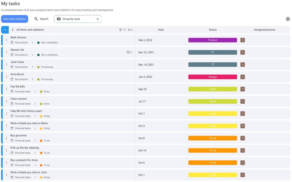Viewport: 292px width, 182px height.
Task: Change Design status on Anna Bossi
Action: tap(212, 77)
